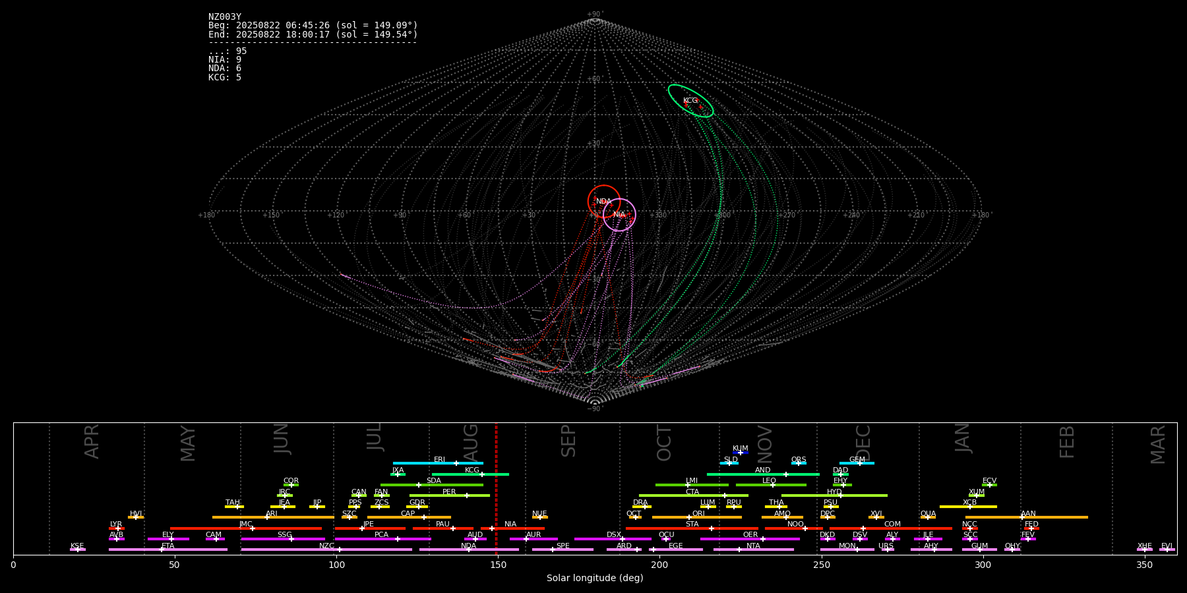1187x593 pixels.
Task: Click the 'Solar longitude (deg)' axis title
Action: (x=595, y=579)
